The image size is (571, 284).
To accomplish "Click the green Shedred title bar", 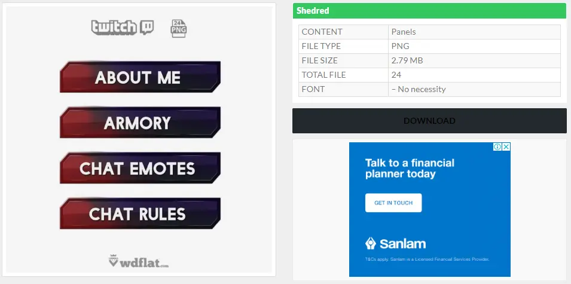I will click(429, 11).
